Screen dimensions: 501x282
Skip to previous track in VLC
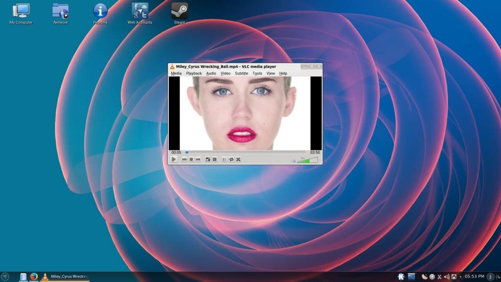point(184,160)
